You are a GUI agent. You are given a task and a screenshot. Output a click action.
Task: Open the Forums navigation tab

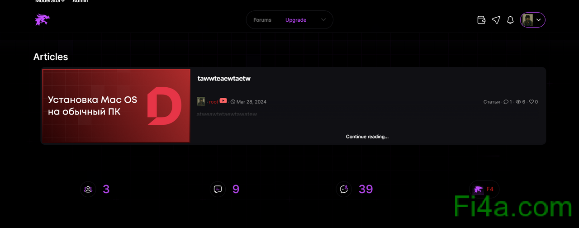click(x=262, y=20)
